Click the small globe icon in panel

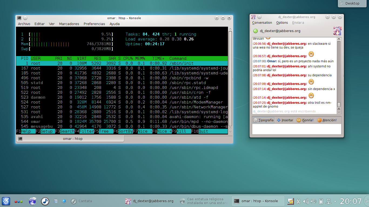coord(64,201)
